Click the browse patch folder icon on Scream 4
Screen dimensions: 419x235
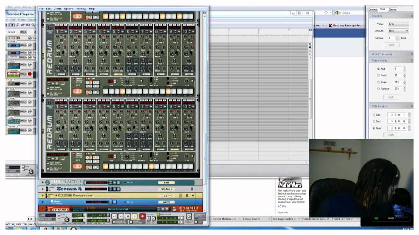pos(115,189)
